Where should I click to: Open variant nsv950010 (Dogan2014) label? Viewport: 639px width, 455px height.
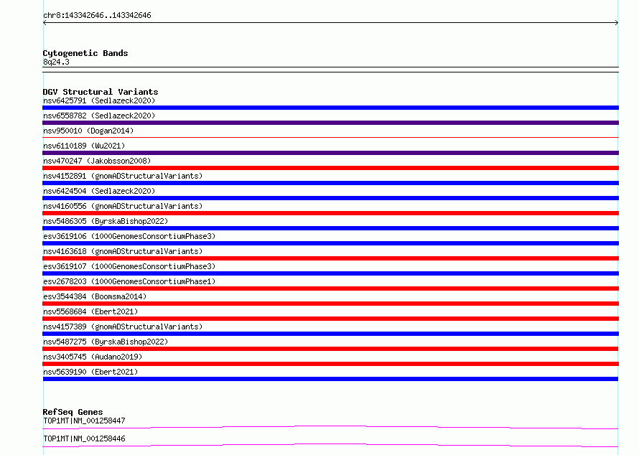pos(88,131)
